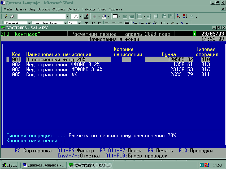Viewport: 226px width, 169px height.
Task: Toggle underline formatting in Word
Action: [99, 23]
